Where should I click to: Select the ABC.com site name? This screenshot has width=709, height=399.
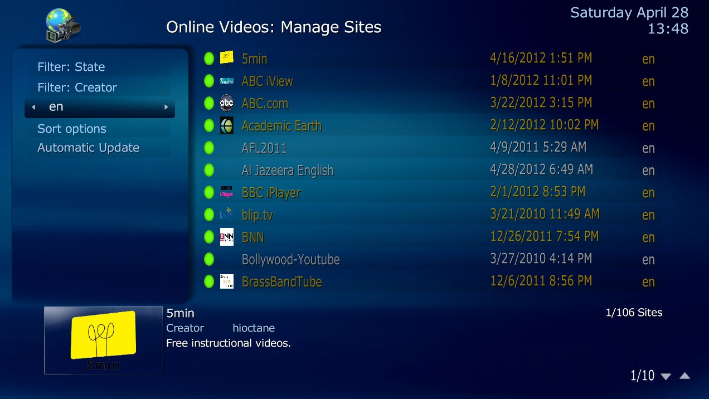point(265,103)
